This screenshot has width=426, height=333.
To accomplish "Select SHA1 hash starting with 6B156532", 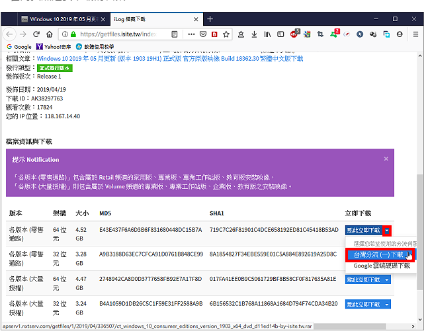I will click(x=274, y=304).
